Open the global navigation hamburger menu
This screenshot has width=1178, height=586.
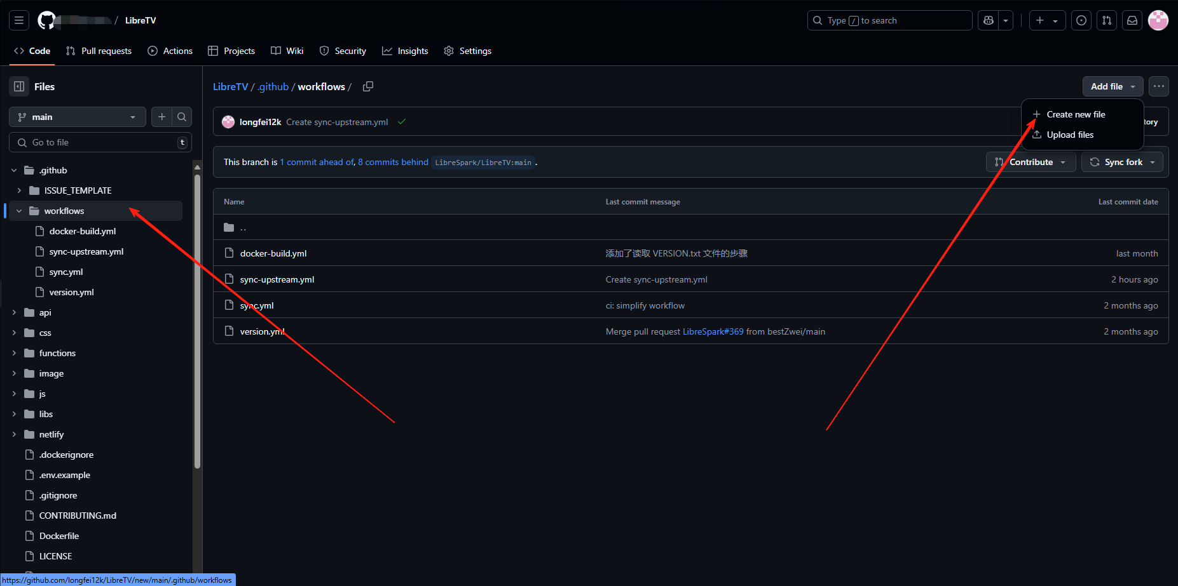(19, 20)
